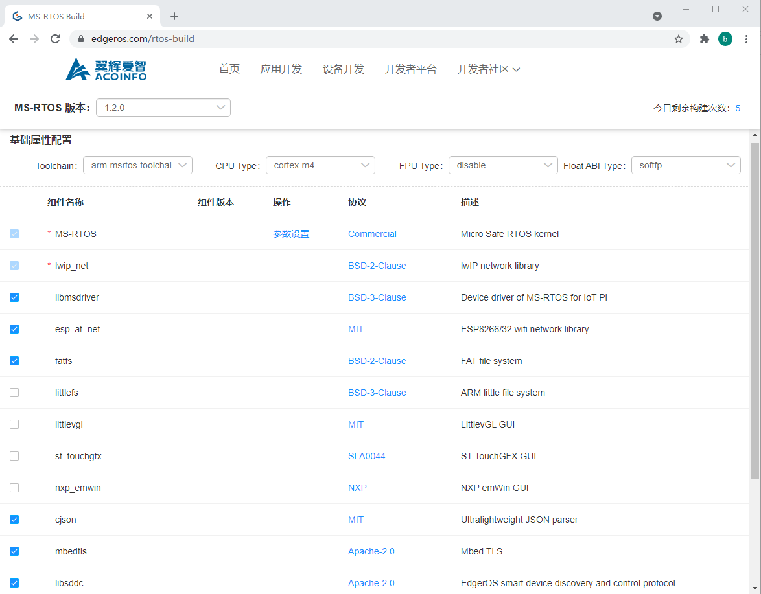The width and height of the screenshot is (761, 594).
Task: Uncheck the fatfs component
Action: coord(14,361)
